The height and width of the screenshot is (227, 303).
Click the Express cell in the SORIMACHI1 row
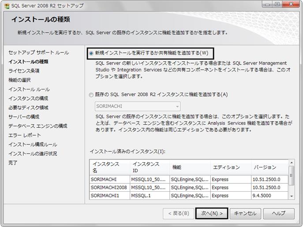pos(231,196)
